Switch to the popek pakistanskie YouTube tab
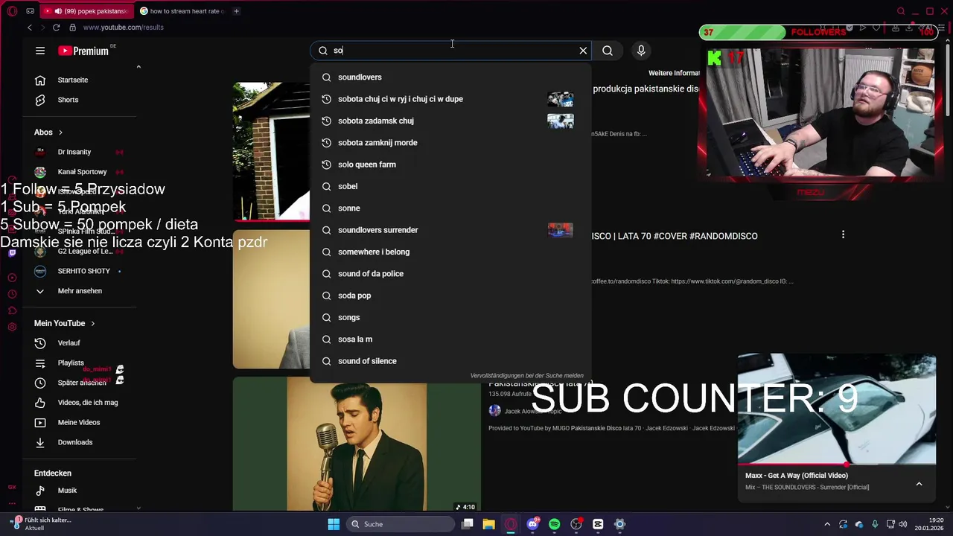 (x=86, y=11)
